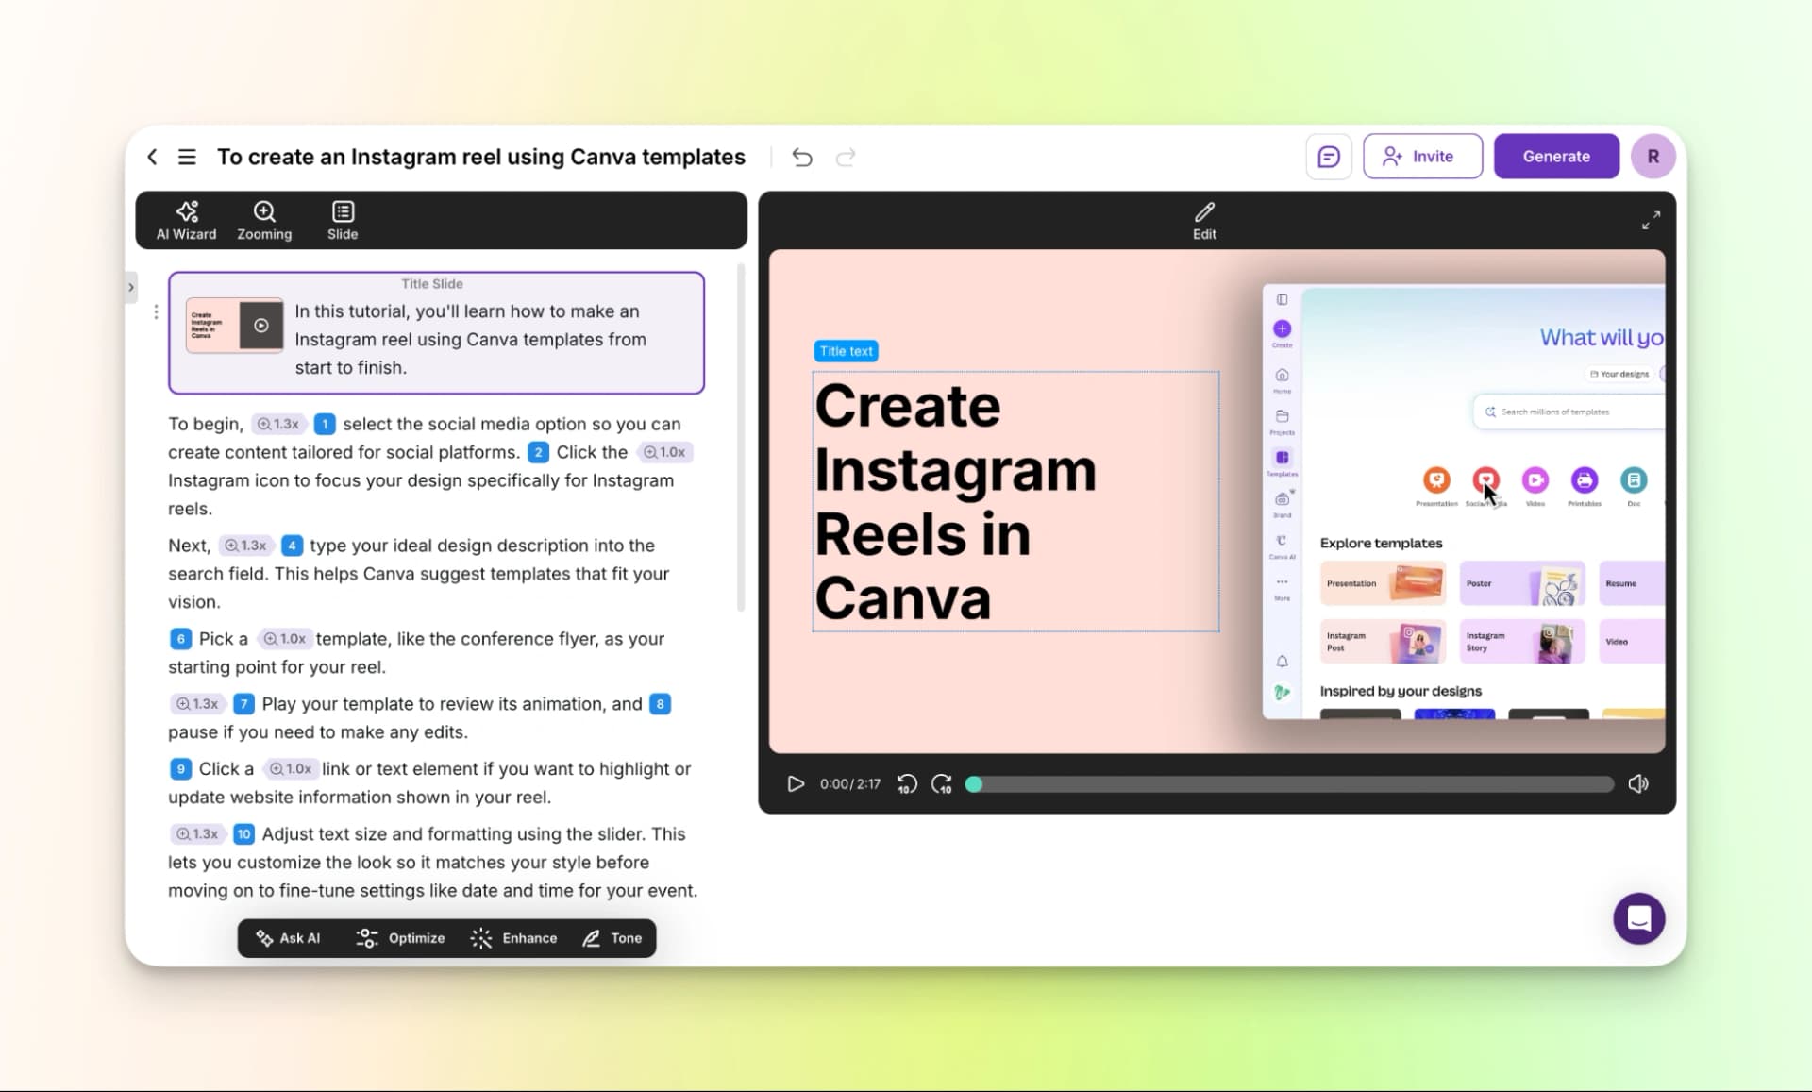Click the Generate button

1555,157
